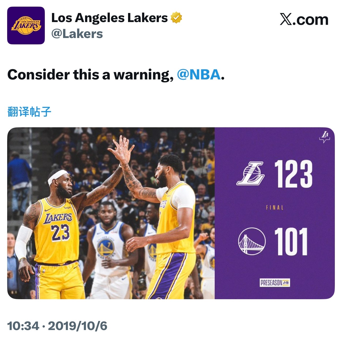Click the X.com logo
This screenshot has width=342, height=338.
[x=304, y=19]
